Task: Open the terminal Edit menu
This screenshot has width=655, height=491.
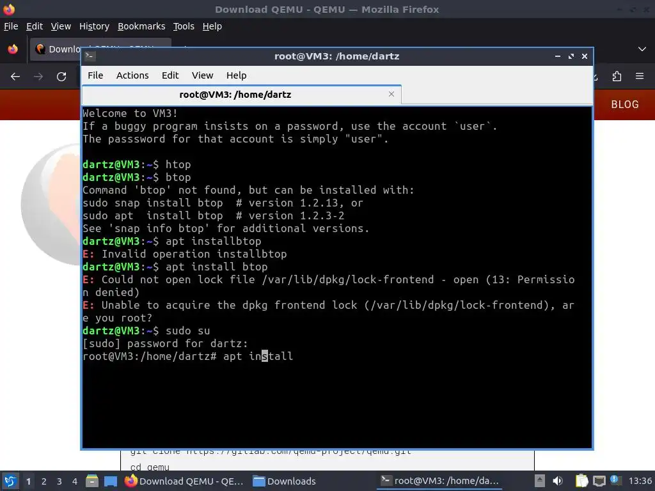Action: point(170,75)
